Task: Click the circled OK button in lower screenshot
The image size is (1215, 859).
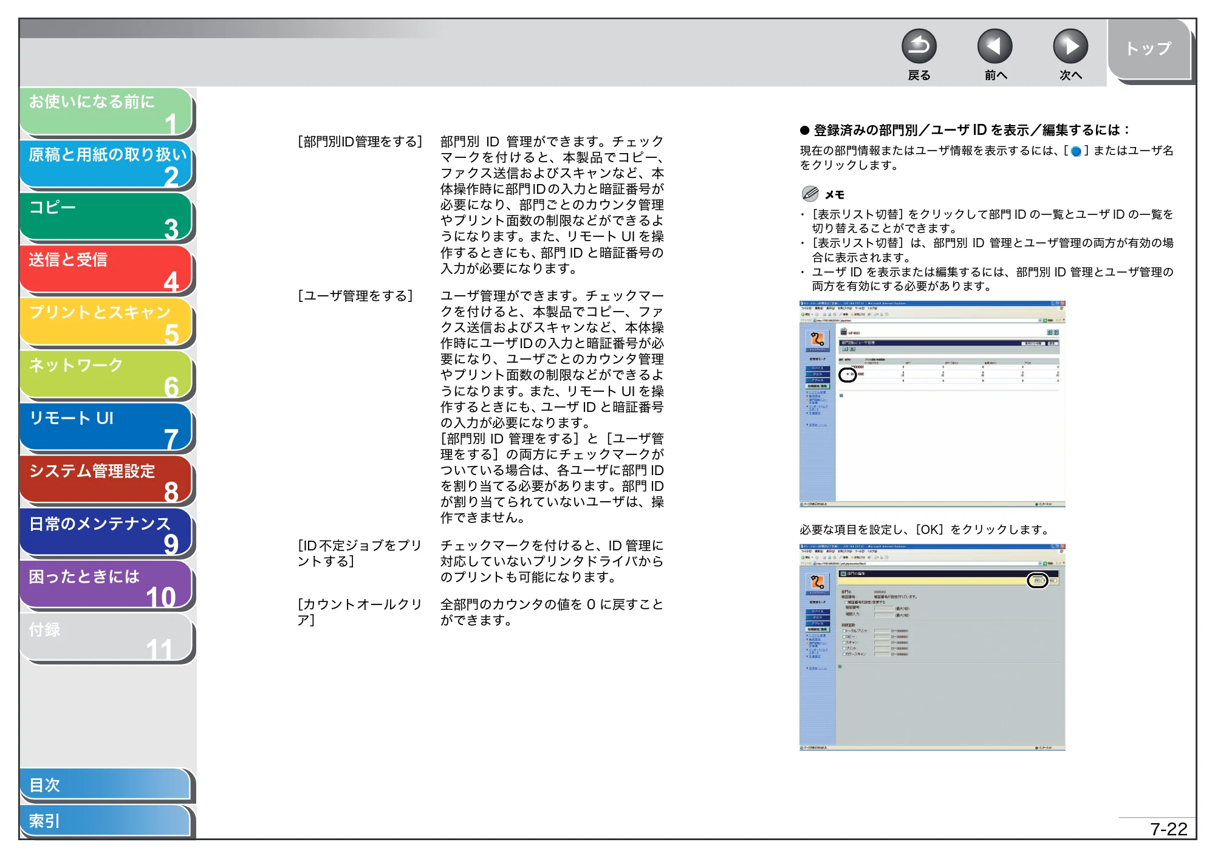Action: pyautogui.click(x=1038, y=581)
